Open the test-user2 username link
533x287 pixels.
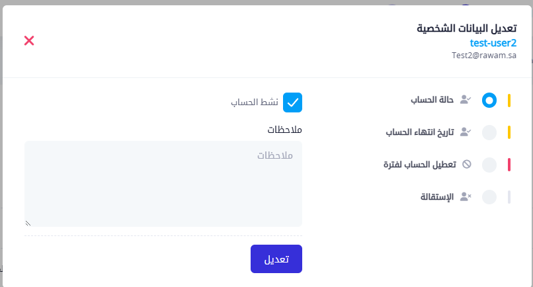click(x=493, y=43)
